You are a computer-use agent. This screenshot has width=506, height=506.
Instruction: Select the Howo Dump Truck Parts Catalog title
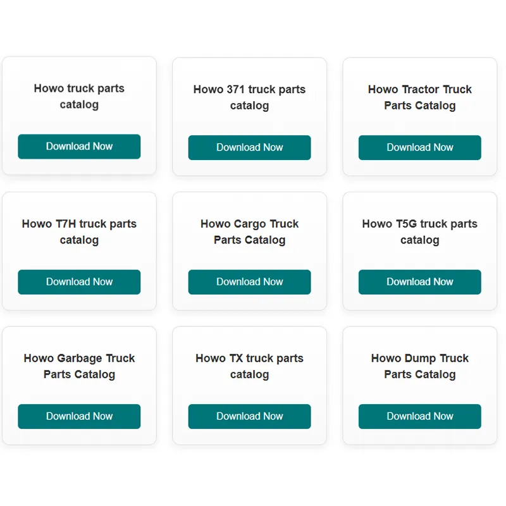[x=419, y=366]
